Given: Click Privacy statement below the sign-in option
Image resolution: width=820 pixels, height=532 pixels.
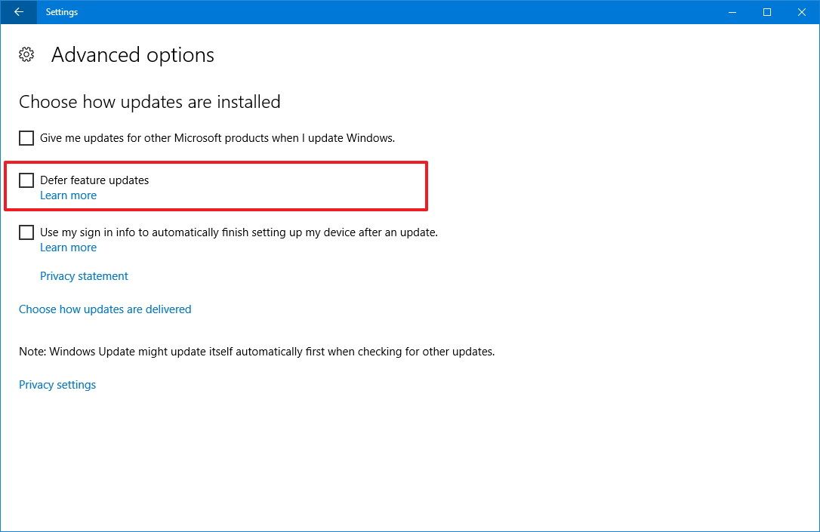Looking at the screenshot, I should 84,275.
